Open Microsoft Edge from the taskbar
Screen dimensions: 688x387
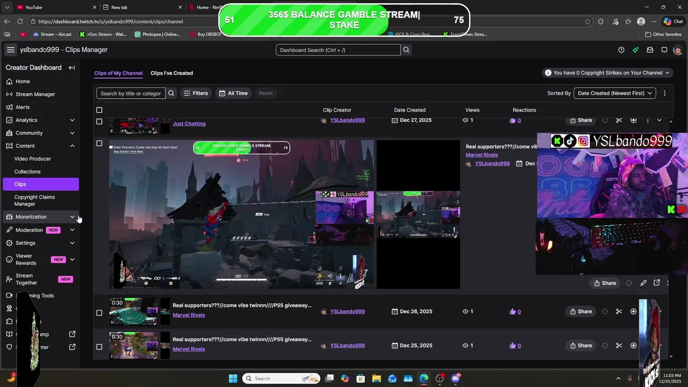tap(424, 378)
